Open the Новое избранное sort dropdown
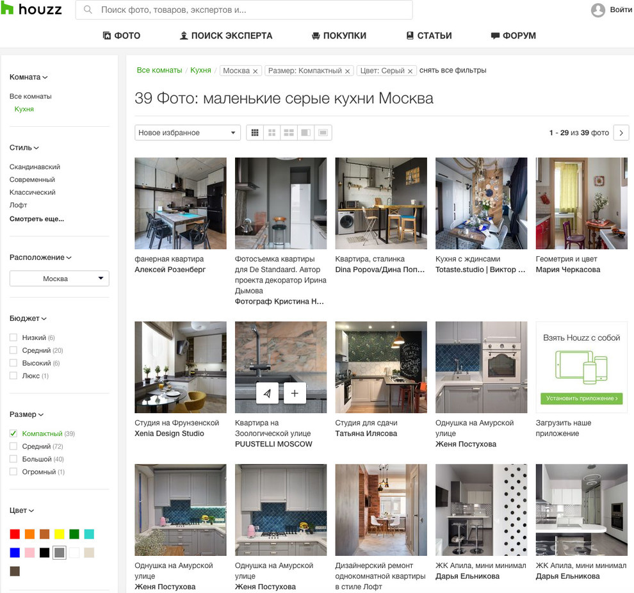The height and width of the screenshot is (593, 634). 186,132
